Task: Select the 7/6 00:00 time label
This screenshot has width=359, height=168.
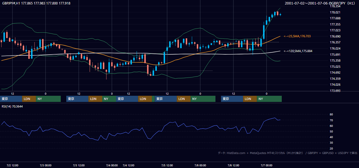Action: pyautogui.click(x=200, y=165)
